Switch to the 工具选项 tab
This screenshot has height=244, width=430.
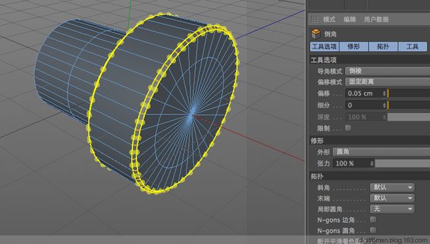point(324,46)
